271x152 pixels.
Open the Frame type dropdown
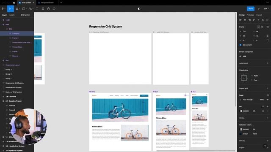click(242, 27)
